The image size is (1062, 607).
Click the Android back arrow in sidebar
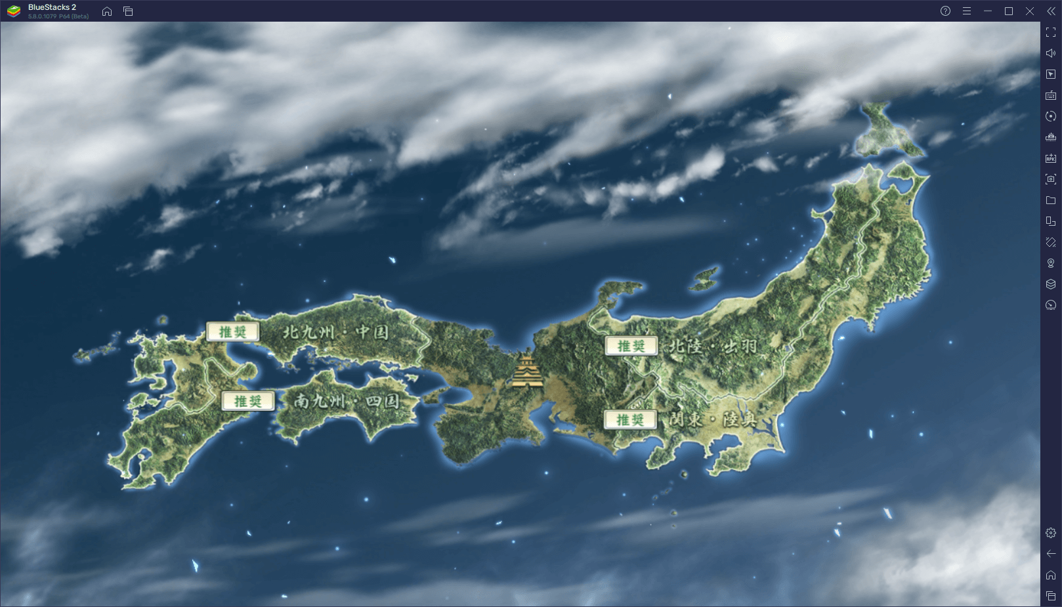pyautogui.click(x=1051, y=554)
